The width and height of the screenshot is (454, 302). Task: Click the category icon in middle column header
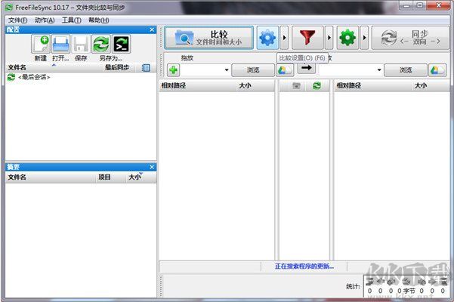(x=296, y=85)
